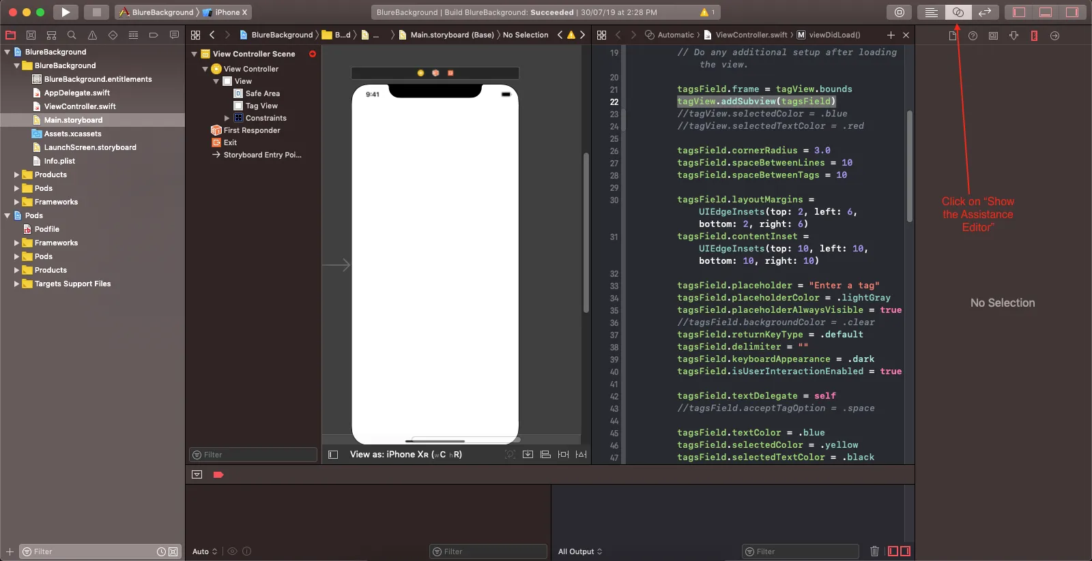Viewport: 1092px width, 561px height.
Task: Show the Assistant editor
Action: click(958, 12)
